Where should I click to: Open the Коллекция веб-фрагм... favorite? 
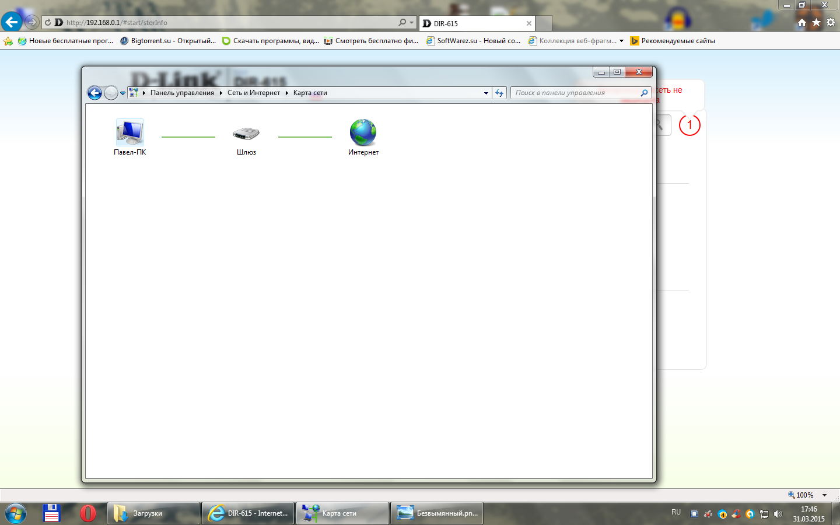tap(572, 41)
